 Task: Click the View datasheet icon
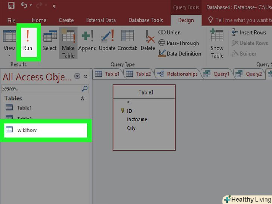(x=9, y=36)
